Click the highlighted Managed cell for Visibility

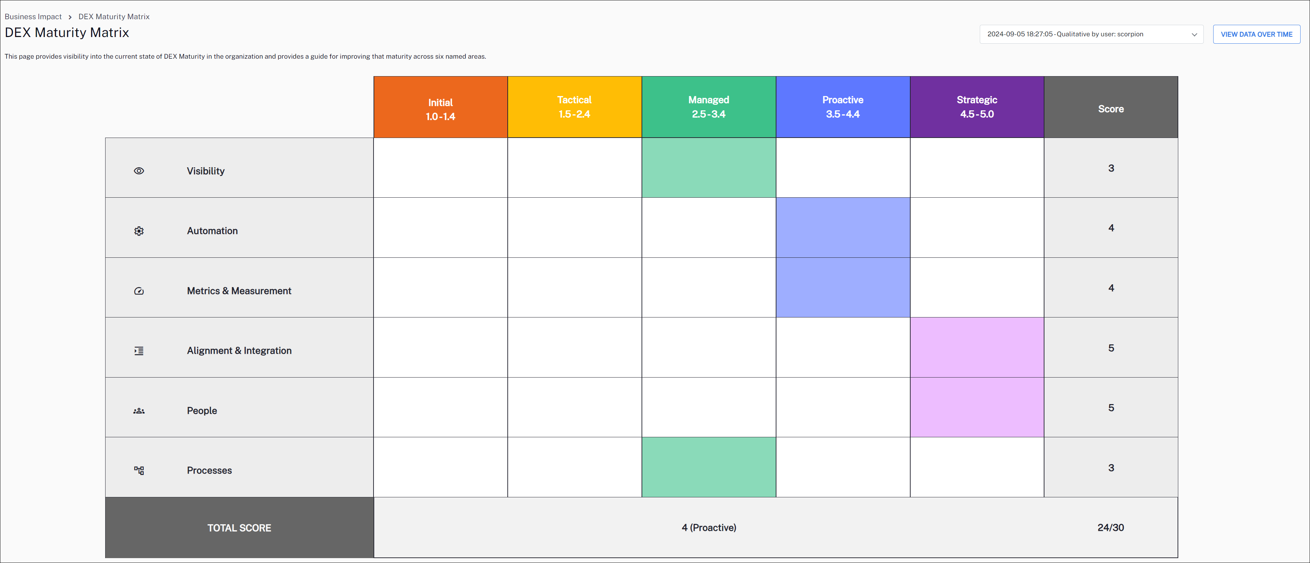[708, 168]
